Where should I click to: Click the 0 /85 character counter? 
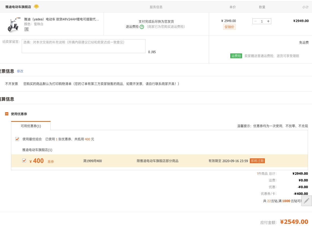click(x=152, y=52)
